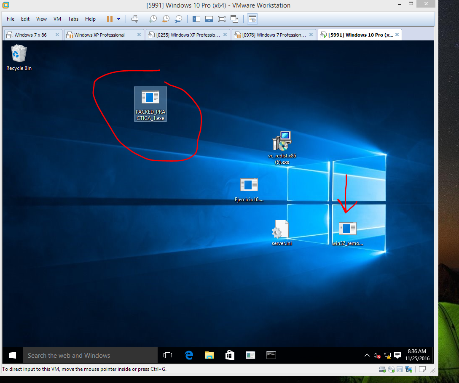The image size is (459, 383).
Task: Click the Pause virtual machine button
Action: 110,19
